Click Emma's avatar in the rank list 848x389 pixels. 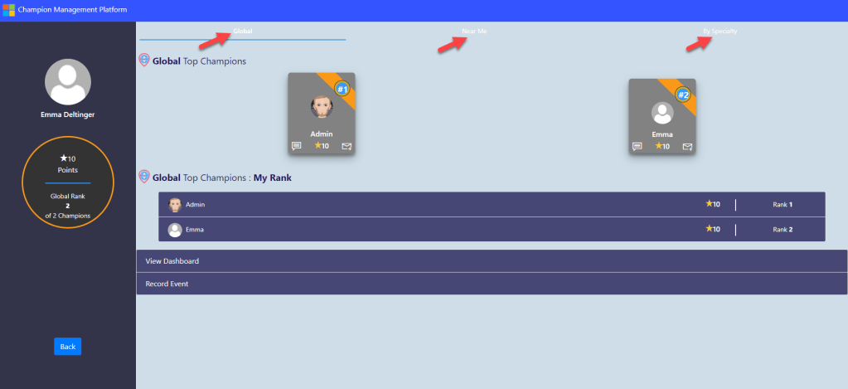[x=175, y=230]
